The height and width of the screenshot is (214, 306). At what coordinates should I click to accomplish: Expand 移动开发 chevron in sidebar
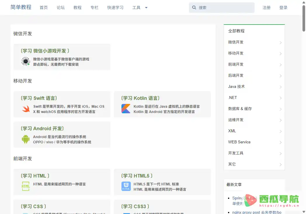280,54
